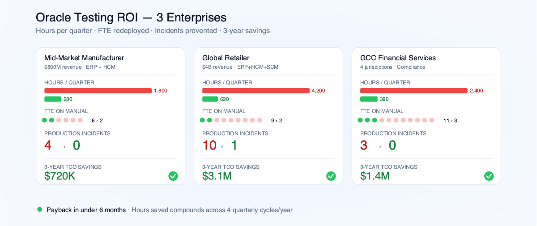The height and width of the screenshot is (226, 537).
Task: Click Hours / Quarter label in Mid-Market Manufacturer card
Action: click(x=69, y=83)
